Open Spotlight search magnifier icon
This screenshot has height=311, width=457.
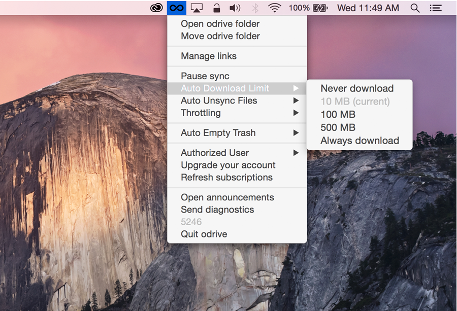[415, 8]
